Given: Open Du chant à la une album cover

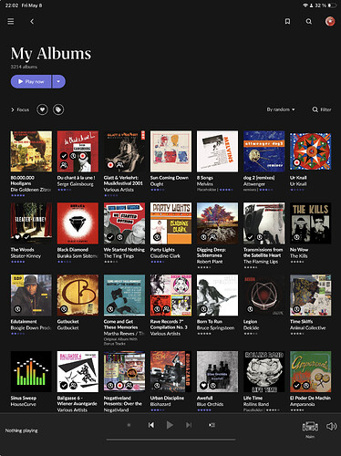Looking at the screenshot, I should click(x=77, y=151).
